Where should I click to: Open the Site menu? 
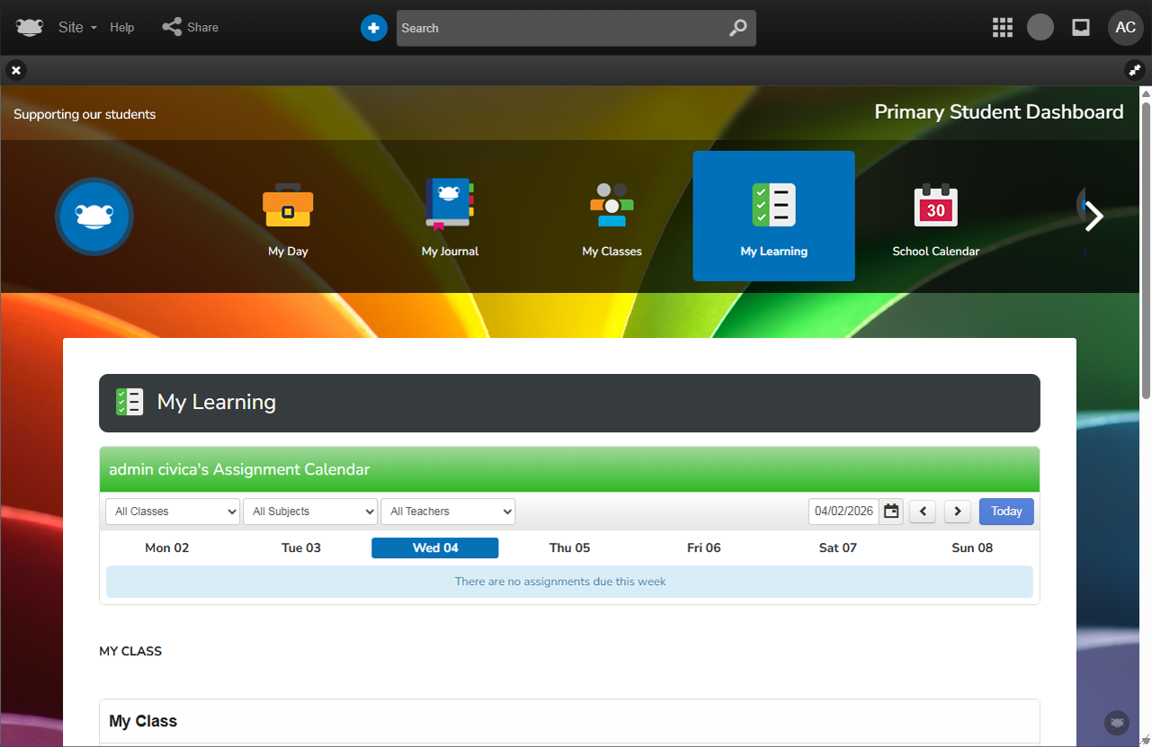77,27
